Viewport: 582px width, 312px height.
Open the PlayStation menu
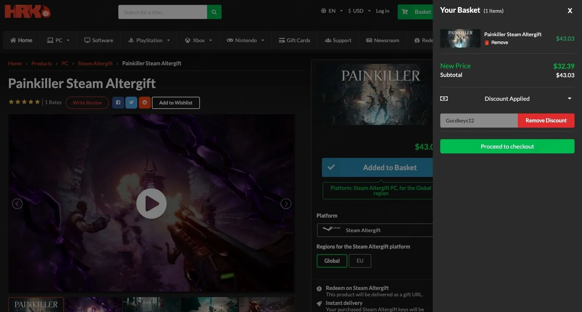click(x=149, y=40)
